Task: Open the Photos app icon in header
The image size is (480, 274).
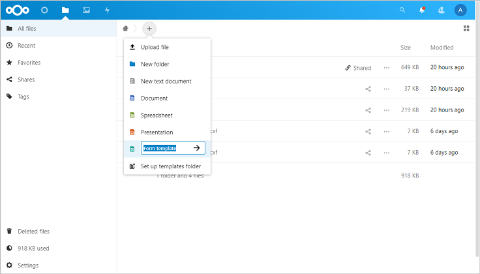Action: pyautogui.click(x=86, y=10)
